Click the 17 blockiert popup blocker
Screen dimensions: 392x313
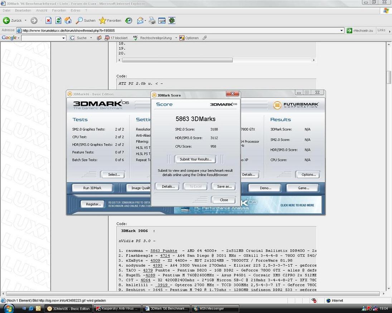pos(116,38)
